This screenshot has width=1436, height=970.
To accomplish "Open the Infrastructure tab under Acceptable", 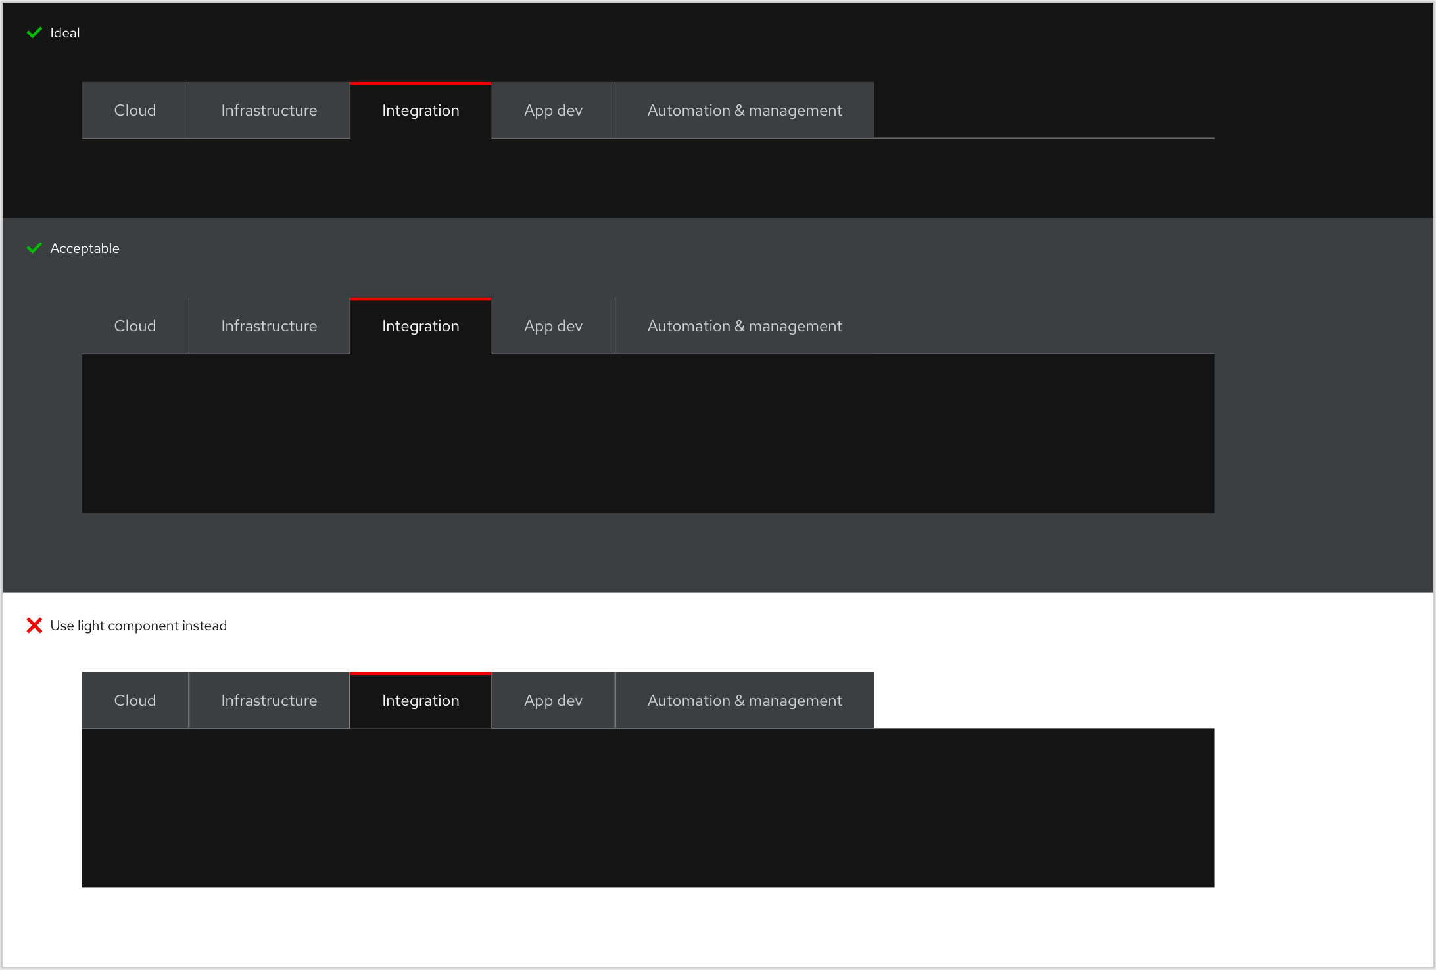I will pyautogui.click(x=269, y=325).
